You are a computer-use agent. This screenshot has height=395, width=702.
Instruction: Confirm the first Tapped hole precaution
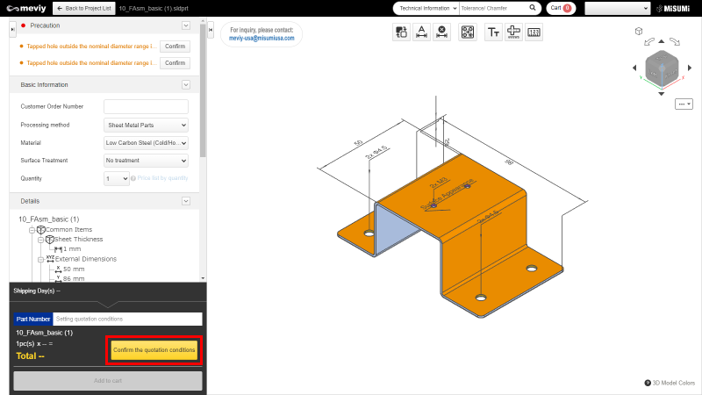(x=175, y=47)
